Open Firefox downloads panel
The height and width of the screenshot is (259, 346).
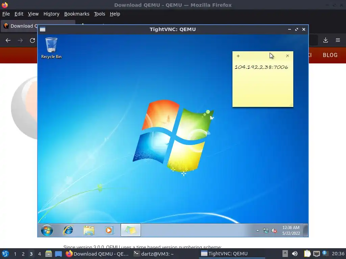[325, 40]
